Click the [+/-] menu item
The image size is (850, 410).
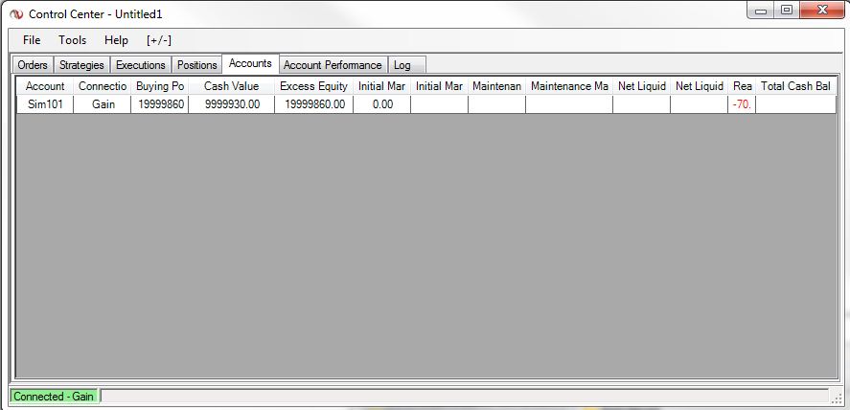tap(159, 40)
